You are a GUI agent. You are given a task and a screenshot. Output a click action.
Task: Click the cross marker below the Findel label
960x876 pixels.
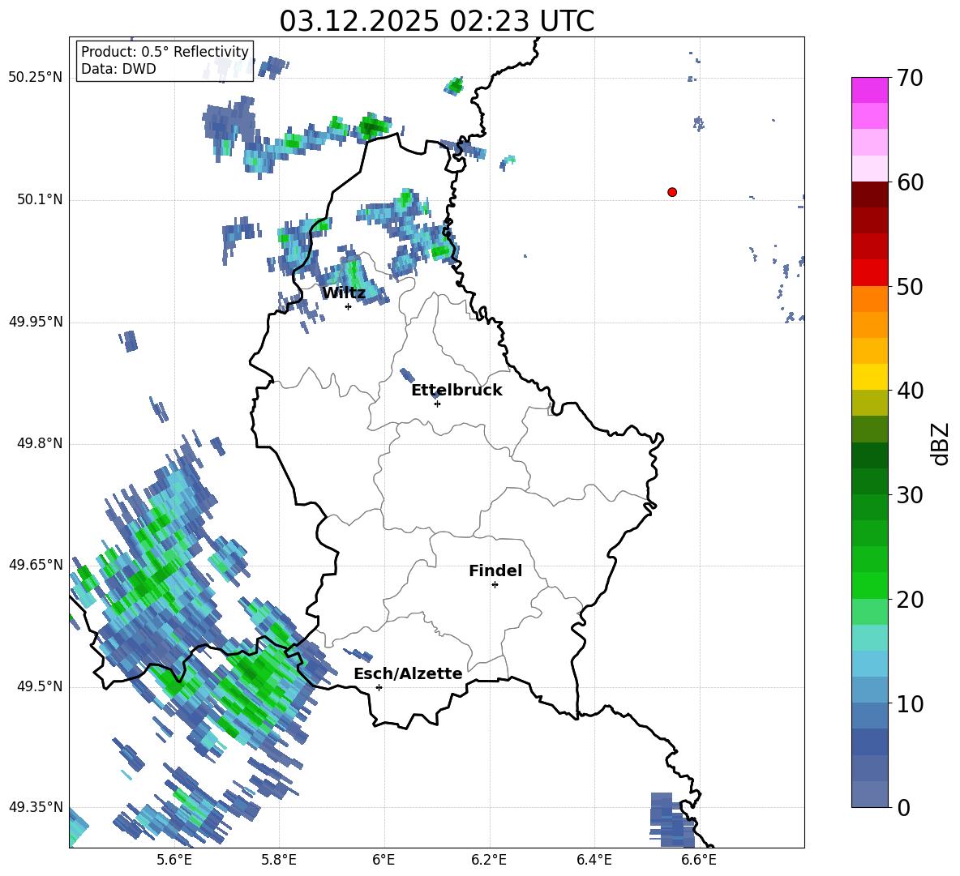495,585
